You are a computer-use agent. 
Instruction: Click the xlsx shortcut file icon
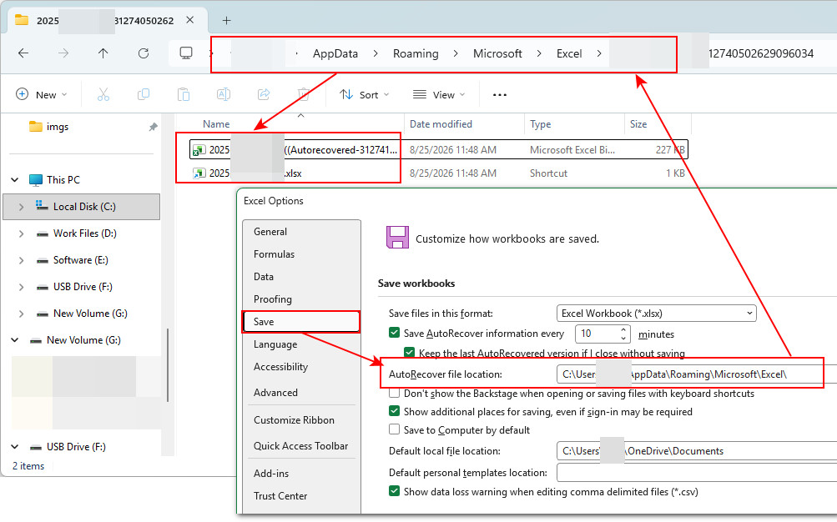pos(199,173)
